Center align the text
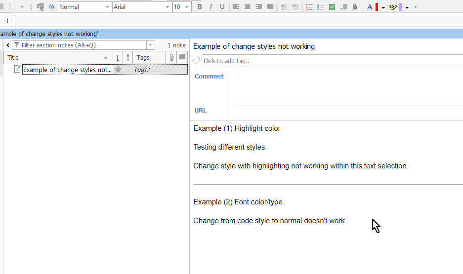 click(x=248, y=7)
